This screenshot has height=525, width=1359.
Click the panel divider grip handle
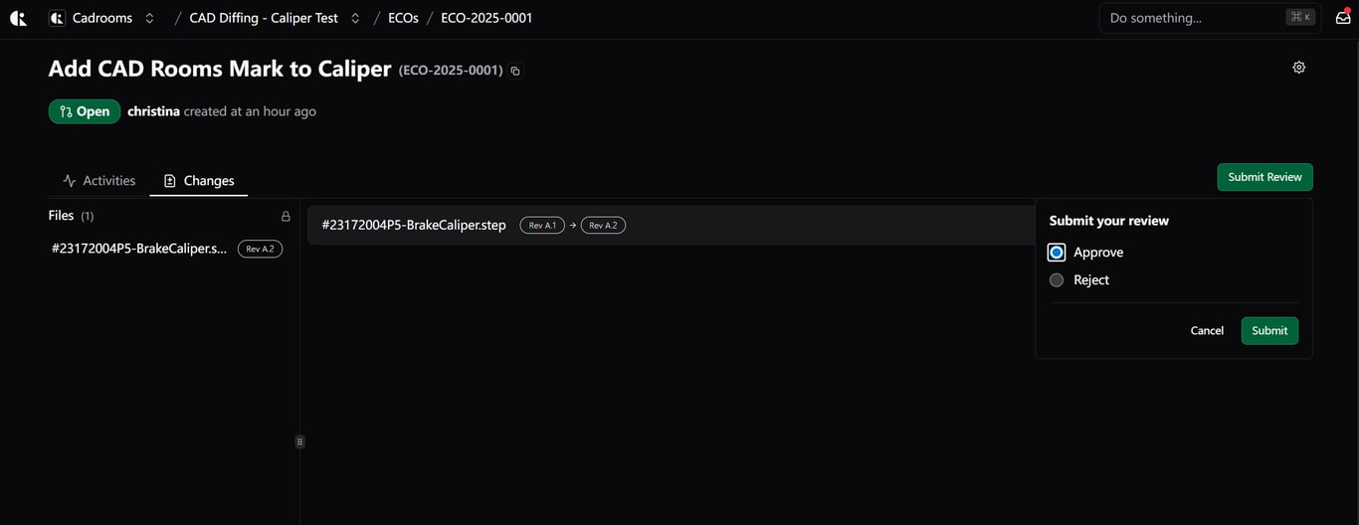[x=299, y=441]
